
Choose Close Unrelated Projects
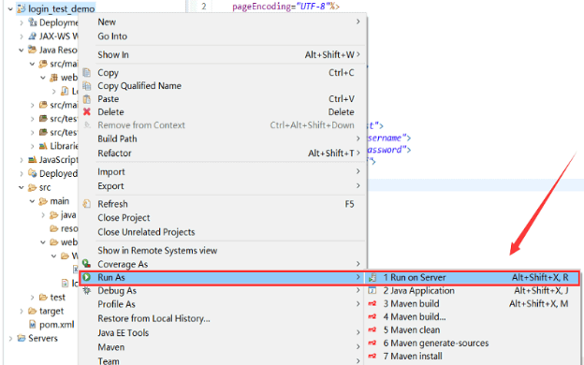(223, 232)
